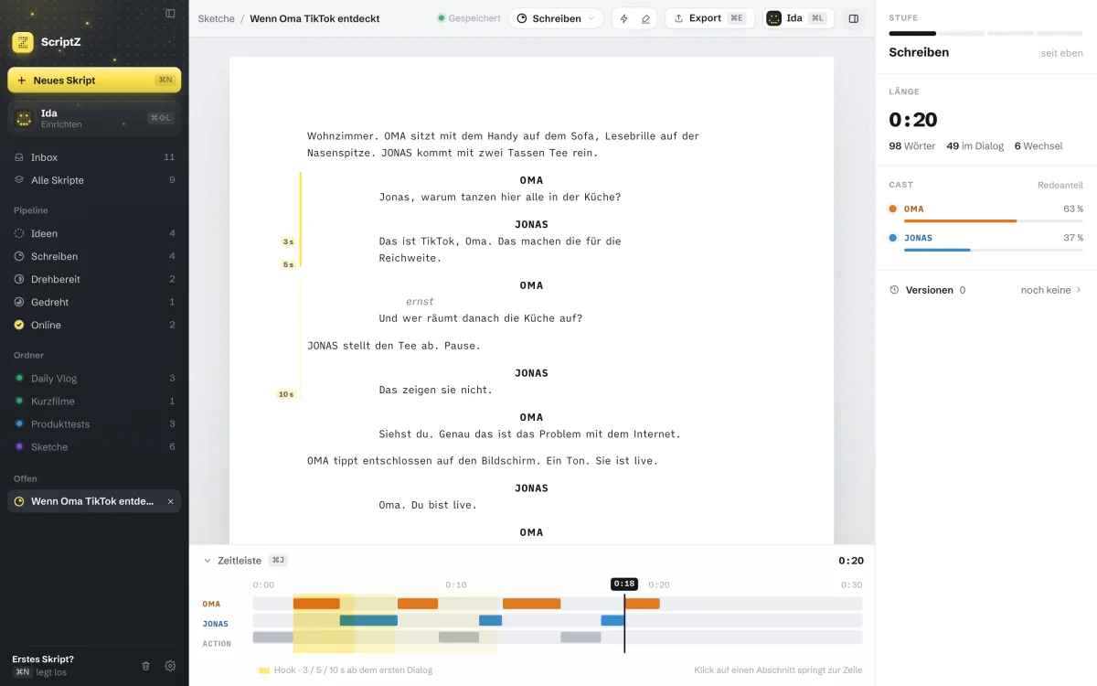
Task: Click the first ACTION block in the timeline
Action: 273,638
